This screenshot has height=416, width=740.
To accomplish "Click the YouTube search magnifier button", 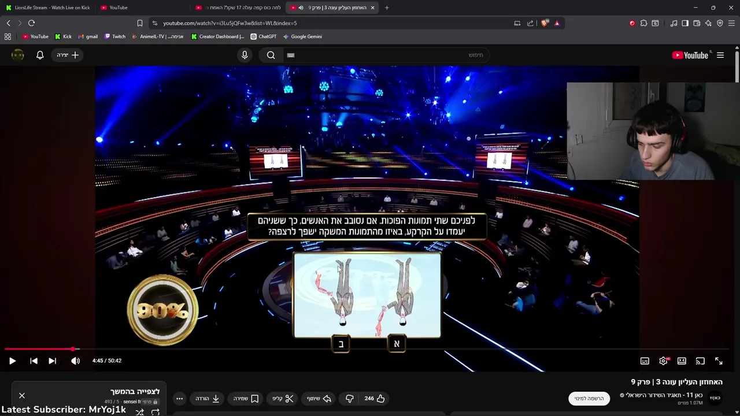I will pos(271,55).
